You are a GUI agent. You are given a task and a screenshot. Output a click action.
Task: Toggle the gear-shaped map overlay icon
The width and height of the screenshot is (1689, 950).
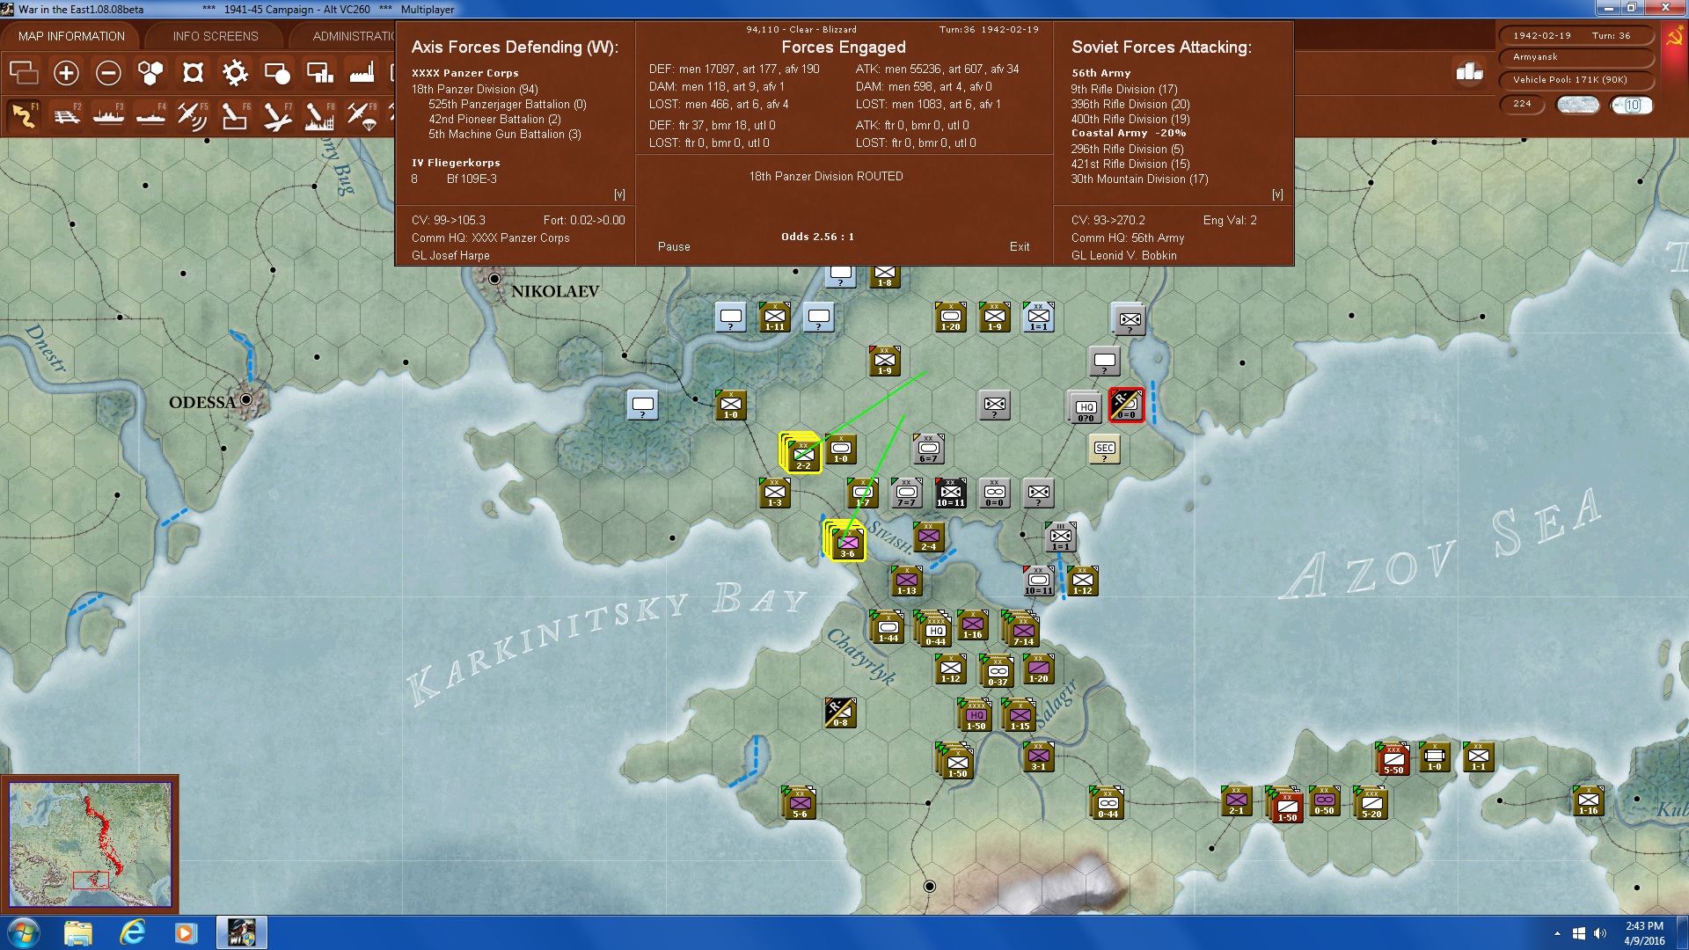click(x=235, y=73)
